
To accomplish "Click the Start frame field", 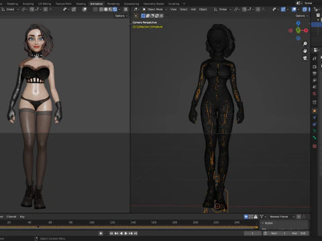I will coord(278,234).
